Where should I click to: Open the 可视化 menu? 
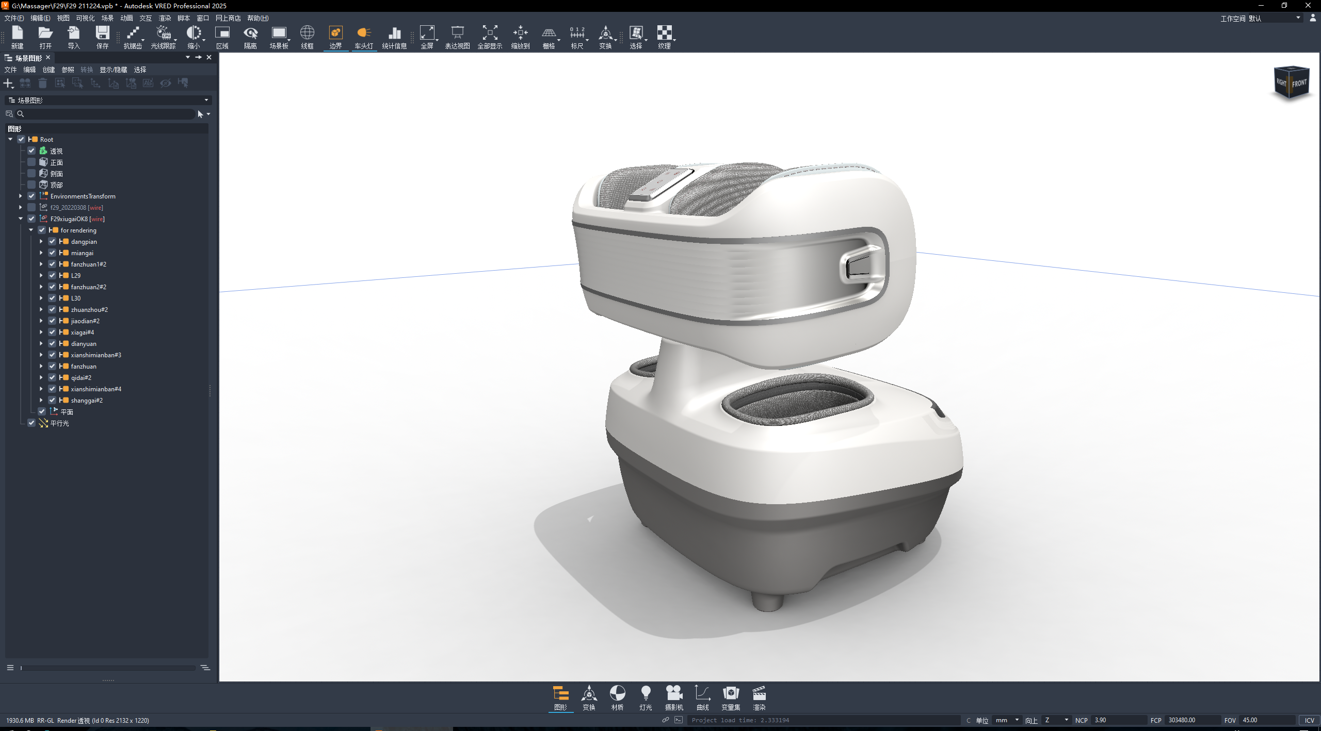point(85,18)
